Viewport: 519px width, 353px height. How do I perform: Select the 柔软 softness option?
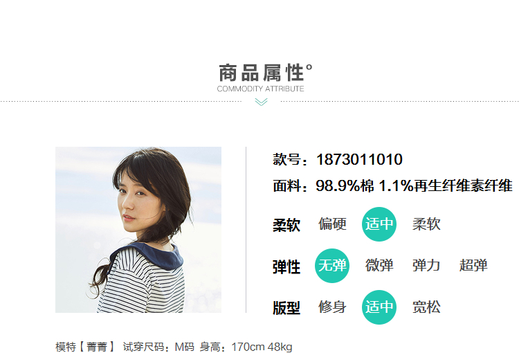coord(426,224)
